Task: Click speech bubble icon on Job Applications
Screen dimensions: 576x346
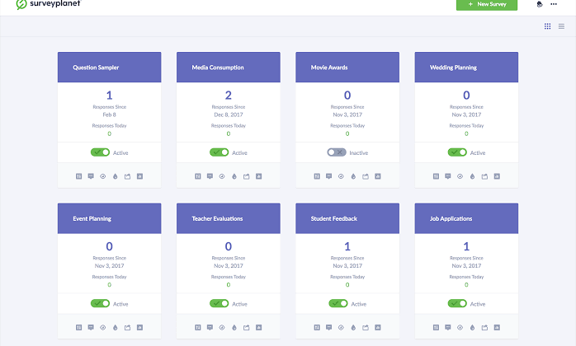Action: (448, 328)
